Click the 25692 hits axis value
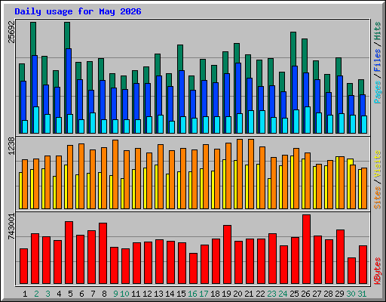The image size is (386, 302). click(x=11, y=32)
